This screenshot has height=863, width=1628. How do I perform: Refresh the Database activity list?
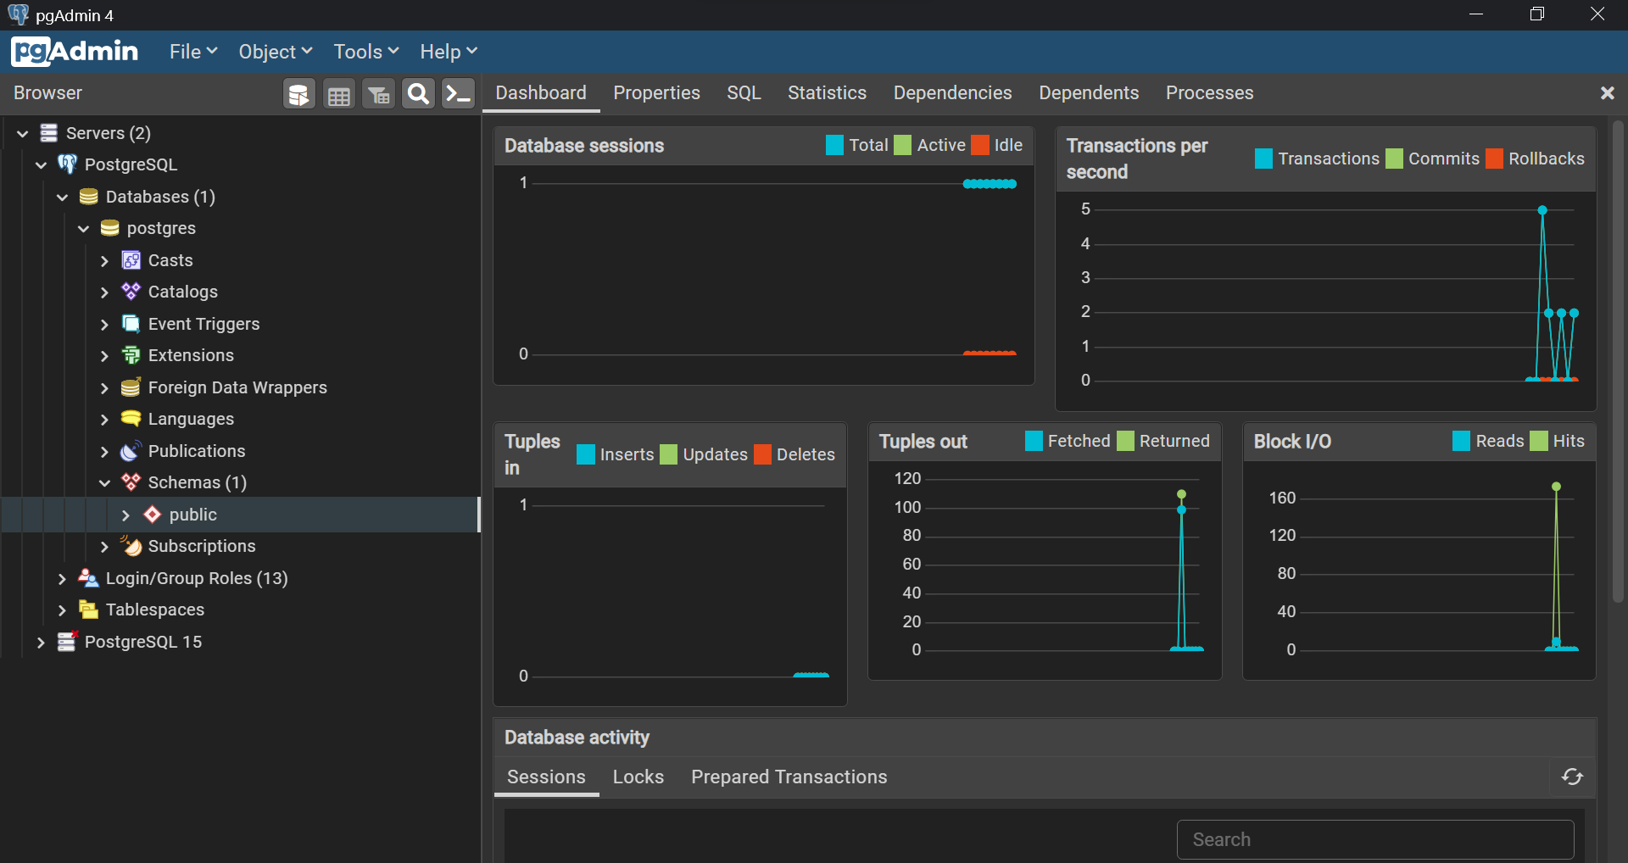pyautogui.click(x=1572, y=777)
